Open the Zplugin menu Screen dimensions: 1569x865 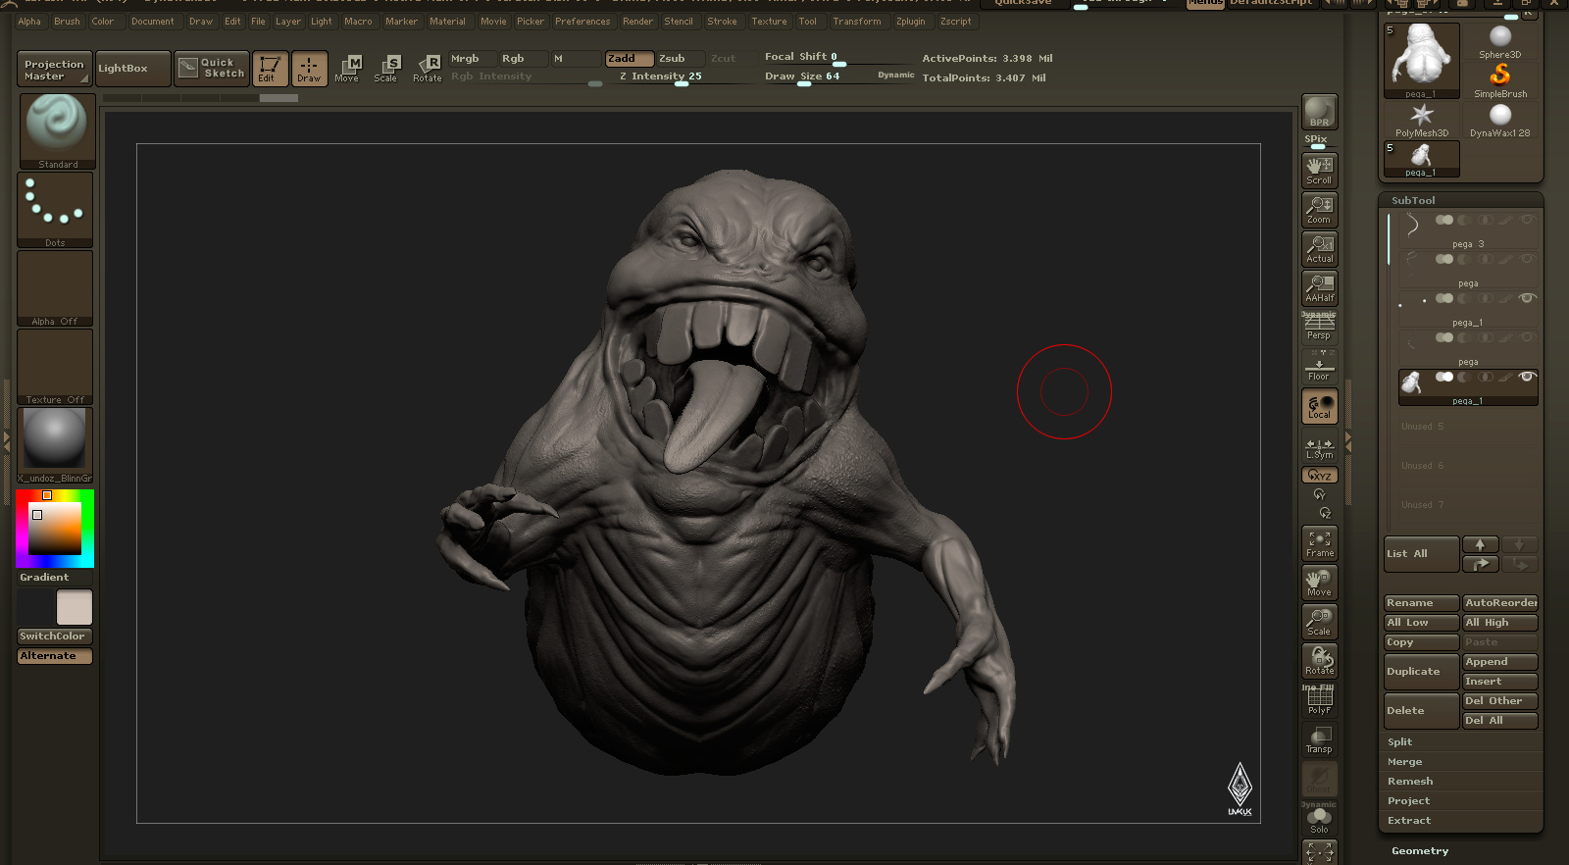[910, 22]
